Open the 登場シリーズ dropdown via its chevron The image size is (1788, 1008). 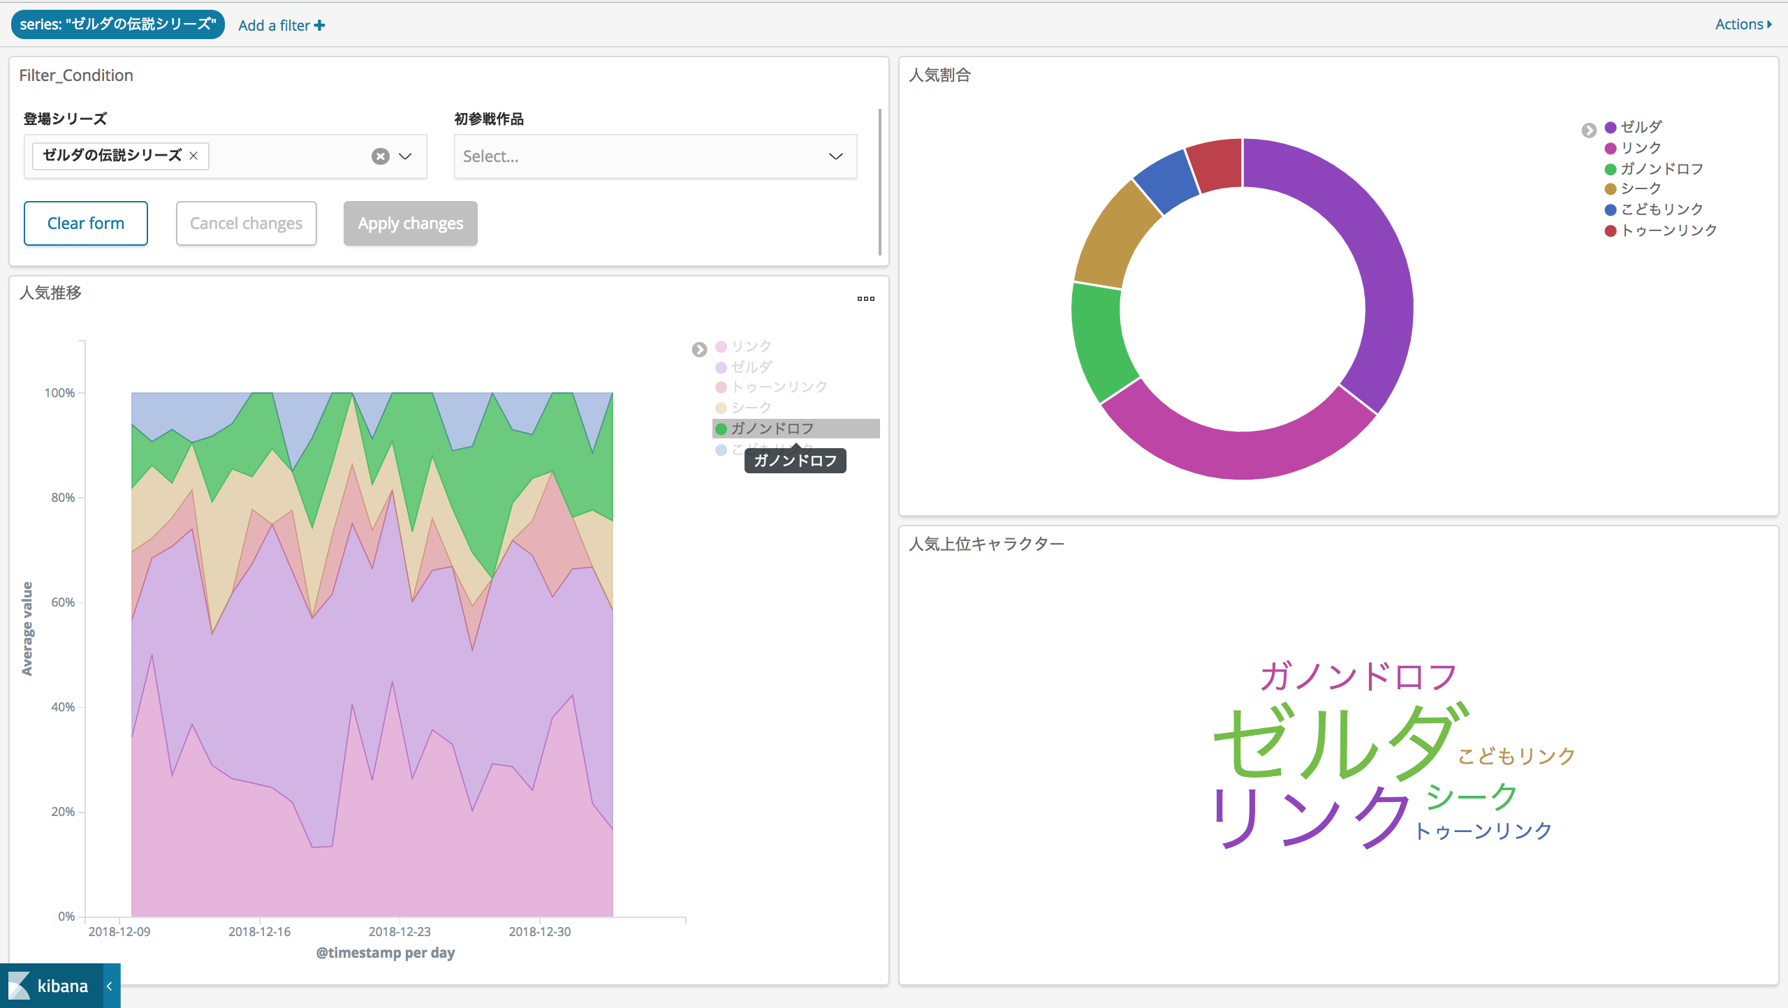(x=404, y=156)
